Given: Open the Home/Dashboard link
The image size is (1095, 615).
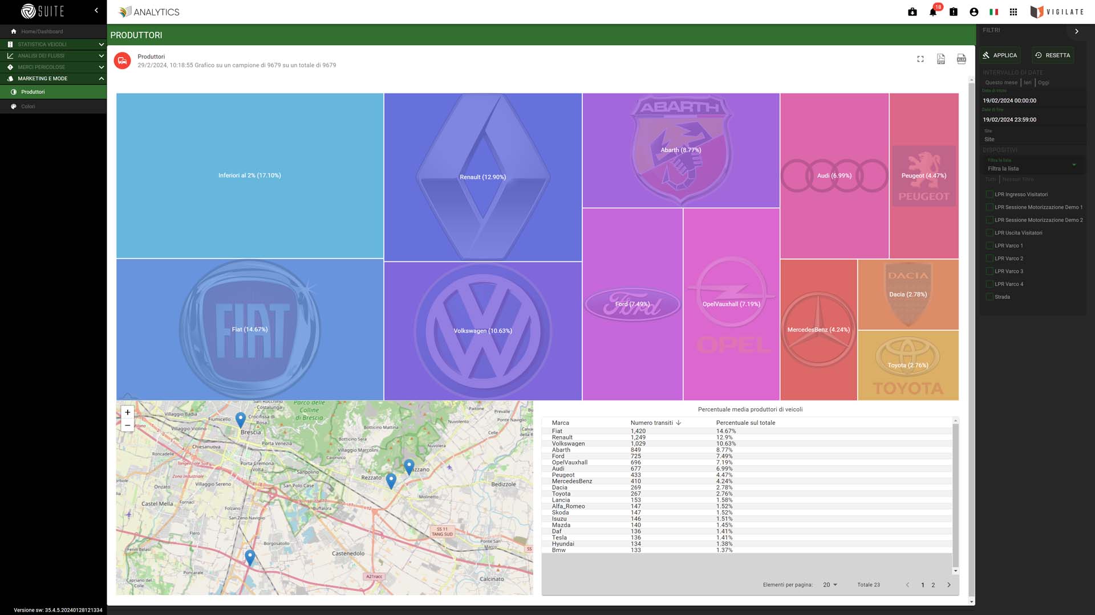Looking at the screenshot, I should [x=42, y=31].
